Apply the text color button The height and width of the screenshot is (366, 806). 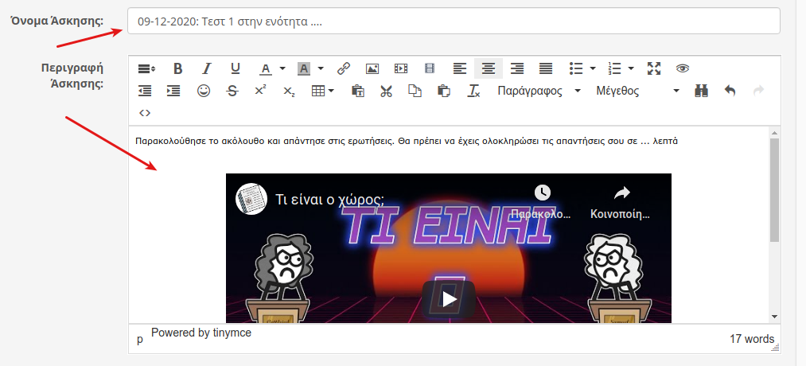[x=265, y=68]
